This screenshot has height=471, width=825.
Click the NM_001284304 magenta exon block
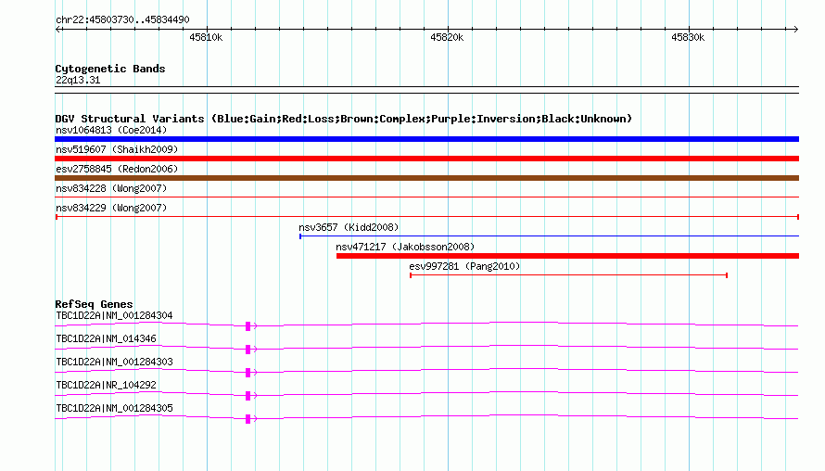(247, 326)
